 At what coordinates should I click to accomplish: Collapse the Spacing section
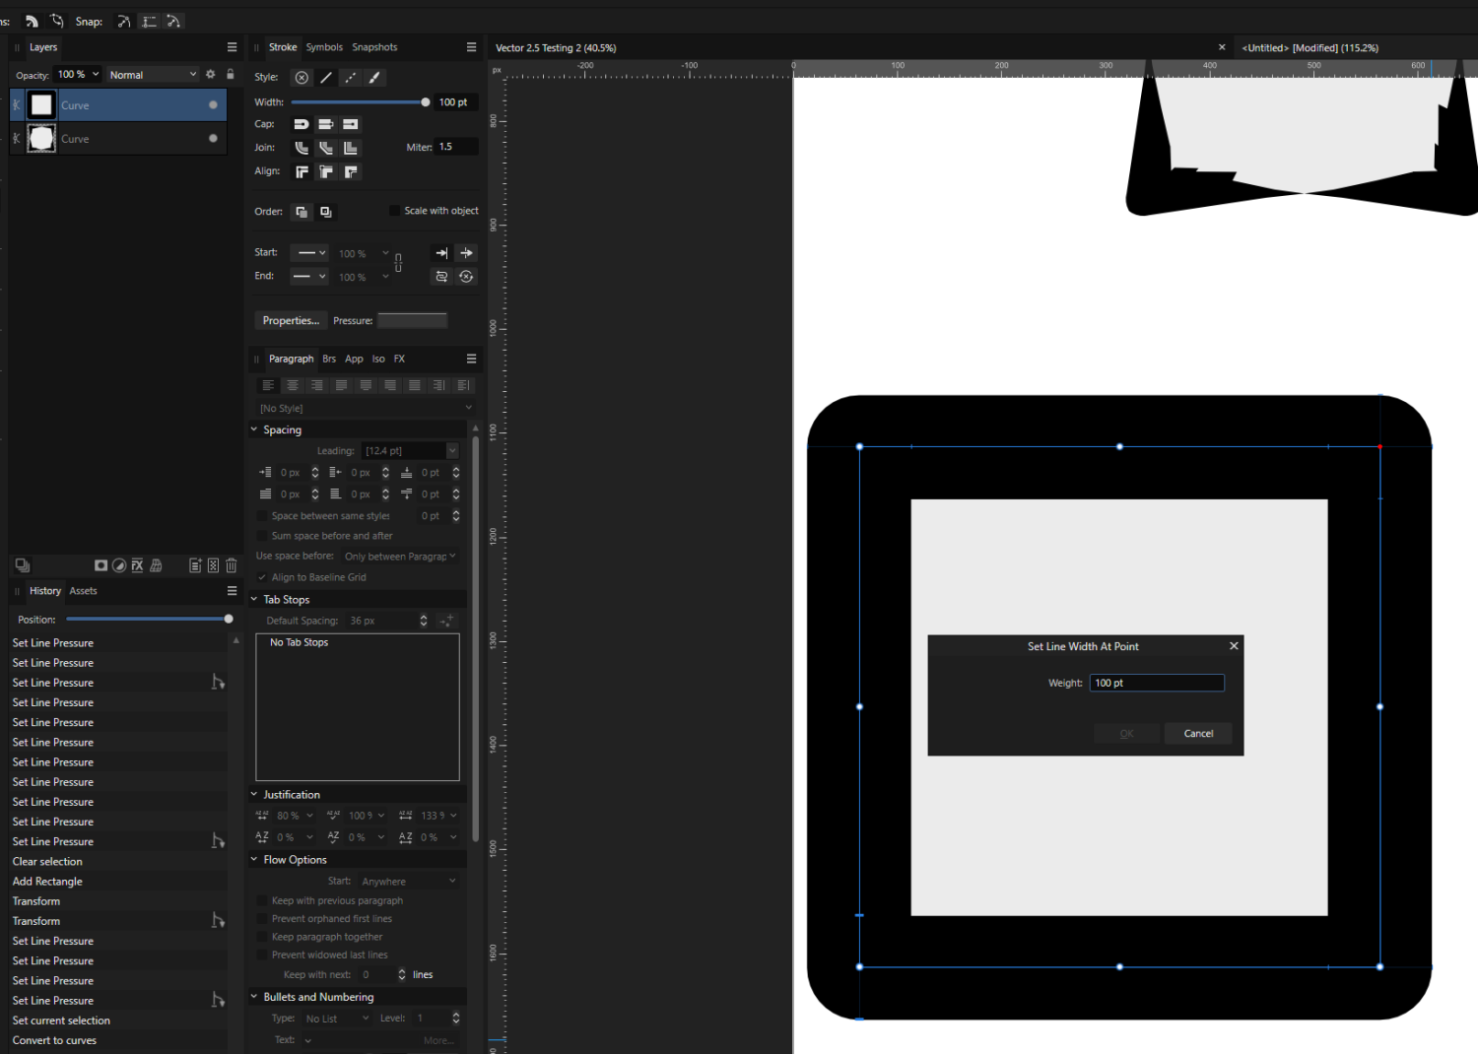click(x=254, y=429)
